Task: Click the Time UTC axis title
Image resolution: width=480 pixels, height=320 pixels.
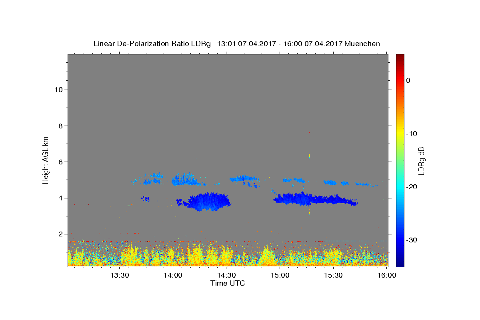Action: coord(228,283)
